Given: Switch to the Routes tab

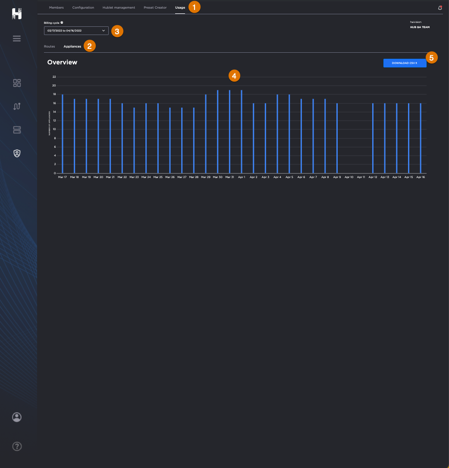Looking at the screenshot, I should pyautogui.click(x=49, y=46).
